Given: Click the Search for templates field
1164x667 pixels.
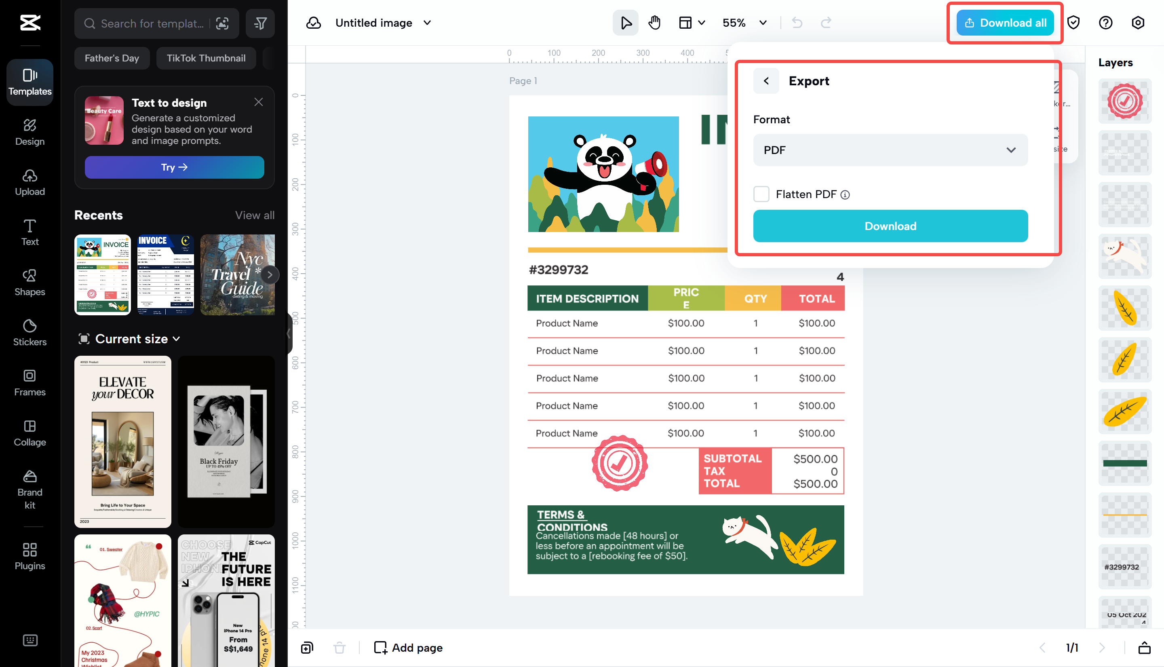Looking at the screenshot, I should point(152,23).
